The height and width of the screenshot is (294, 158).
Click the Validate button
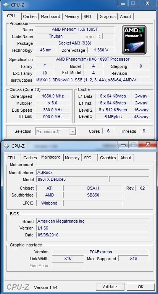(110, 287)
